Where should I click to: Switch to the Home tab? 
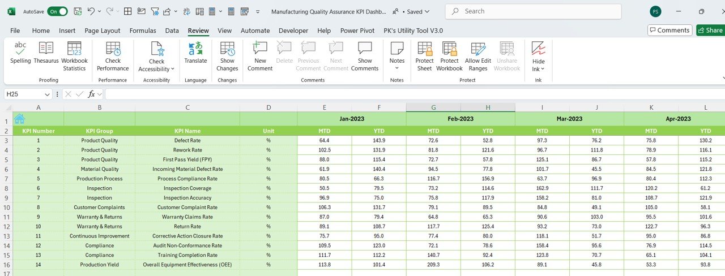(x=41, y=31)
